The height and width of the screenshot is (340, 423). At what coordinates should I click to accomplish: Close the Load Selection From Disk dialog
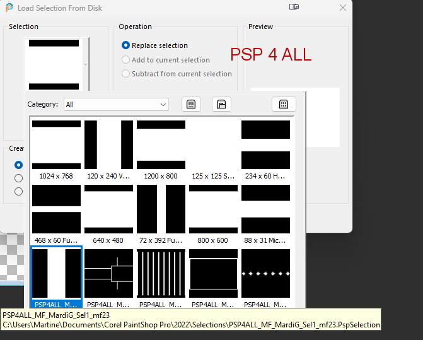click(x=342, y=8)
